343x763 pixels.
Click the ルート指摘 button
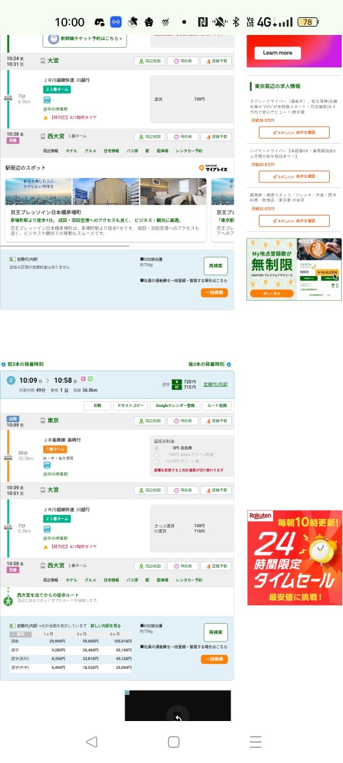[x=217, y=405]
